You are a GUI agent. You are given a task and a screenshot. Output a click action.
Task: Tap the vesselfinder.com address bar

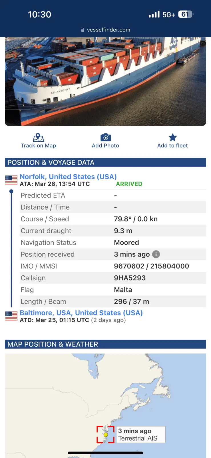pos(108,30)
